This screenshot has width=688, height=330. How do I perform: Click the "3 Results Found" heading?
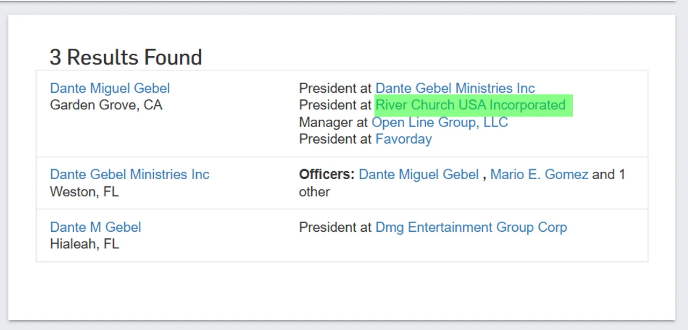126,57
